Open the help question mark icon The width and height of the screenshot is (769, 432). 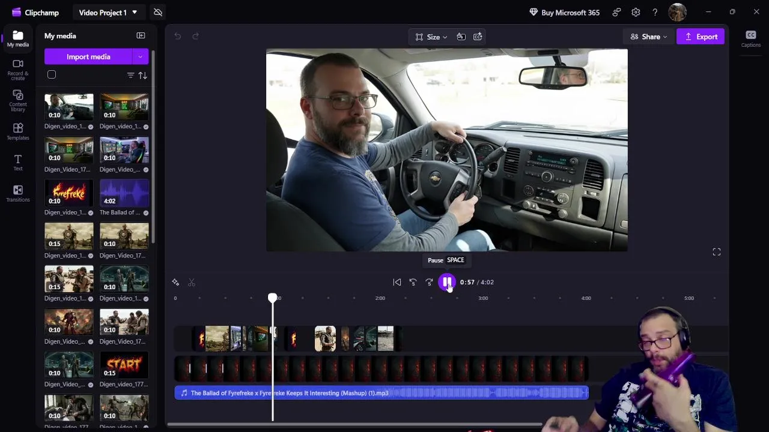click(655, 12)
